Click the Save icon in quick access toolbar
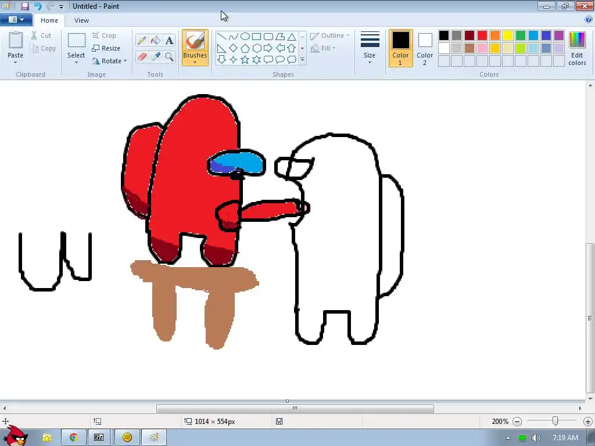The image size is (595, 446). (x=25, y=6)
